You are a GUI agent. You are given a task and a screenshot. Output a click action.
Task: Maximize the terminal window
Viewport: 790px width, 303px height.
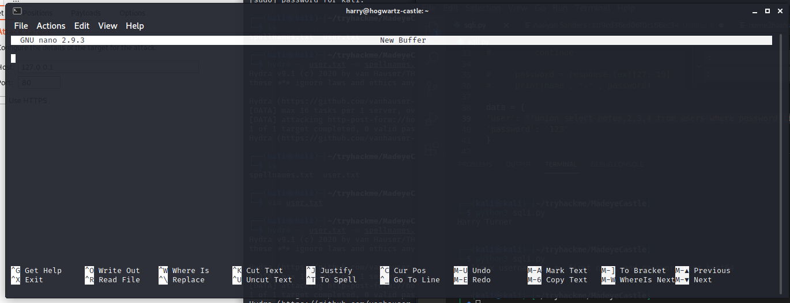tap(767, 10)
